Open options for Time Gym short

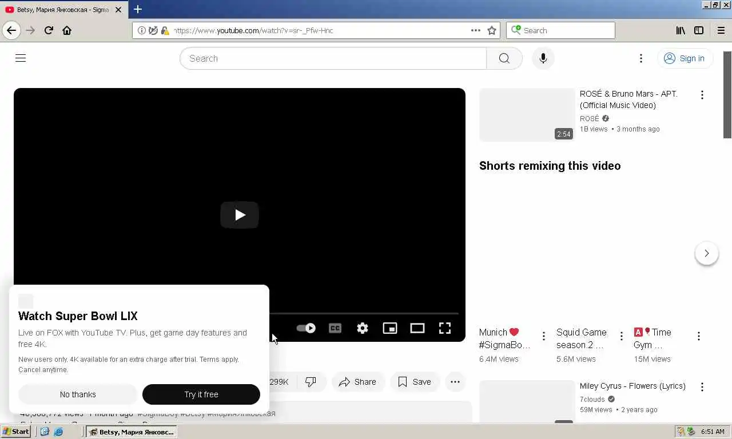699,336
